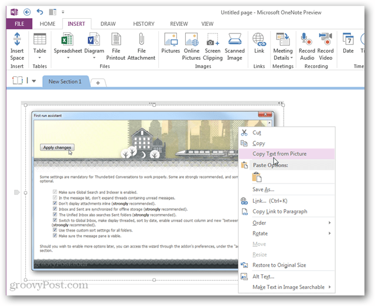Open the Meeting Details dropdown arrow
375x306 pixels.
click(292, 57)
